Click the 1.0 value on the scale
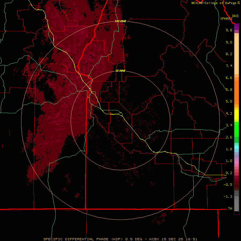Image resolution: width=241 pixels, height=241 pixels. 229,161
